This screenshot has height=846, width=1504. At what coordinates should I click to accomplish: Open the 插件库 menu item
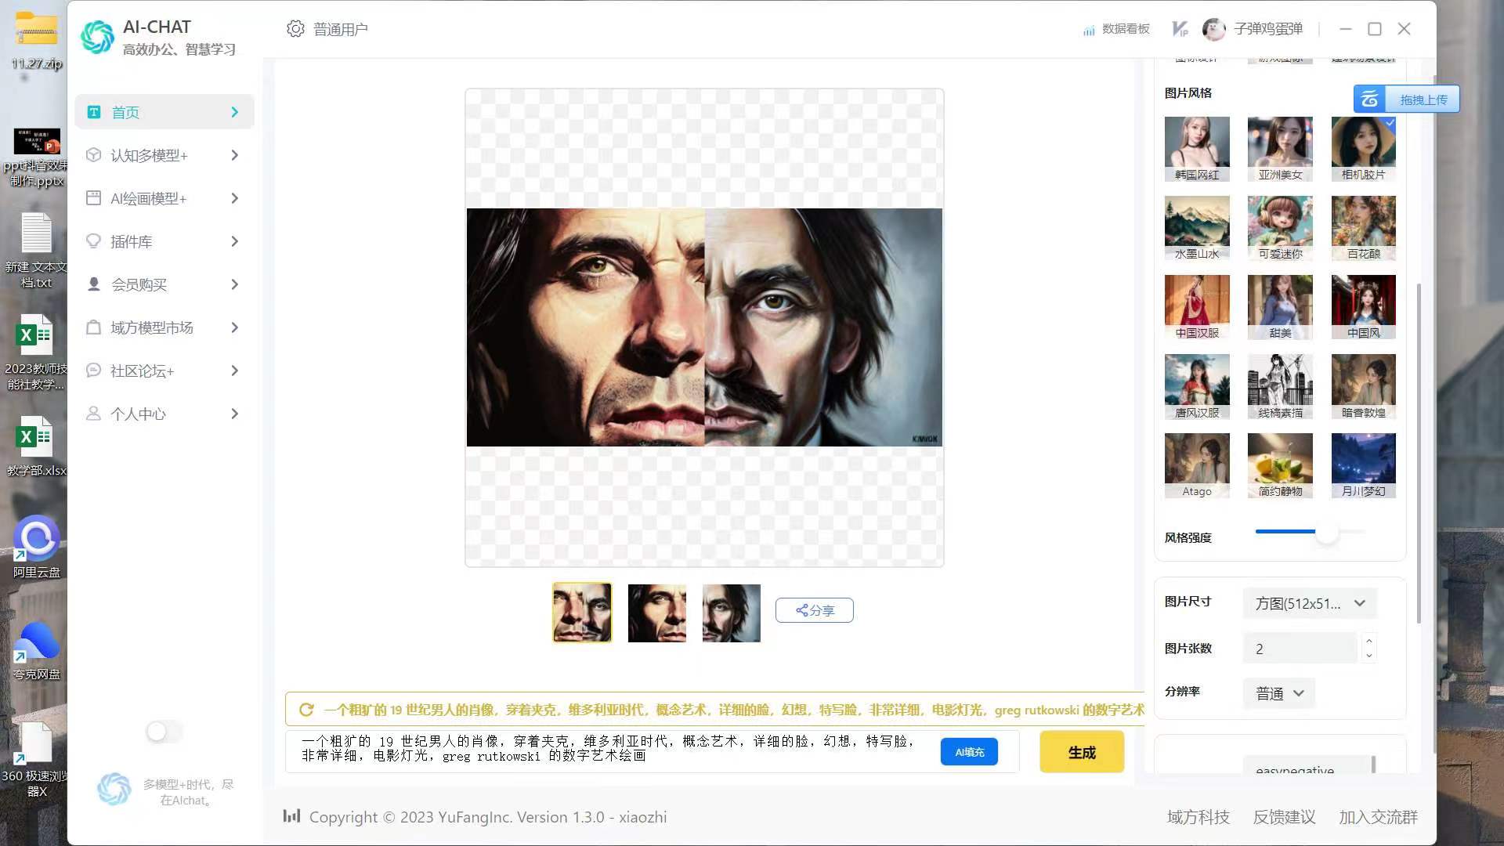[x=164, y=241]
